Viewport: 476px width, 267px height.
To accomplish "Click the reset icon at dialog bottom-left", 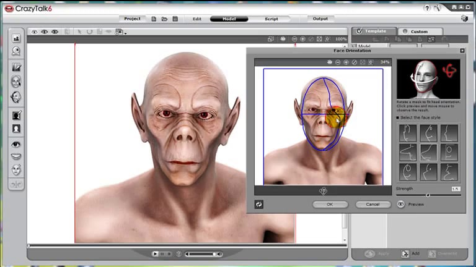I will (258, 204).
